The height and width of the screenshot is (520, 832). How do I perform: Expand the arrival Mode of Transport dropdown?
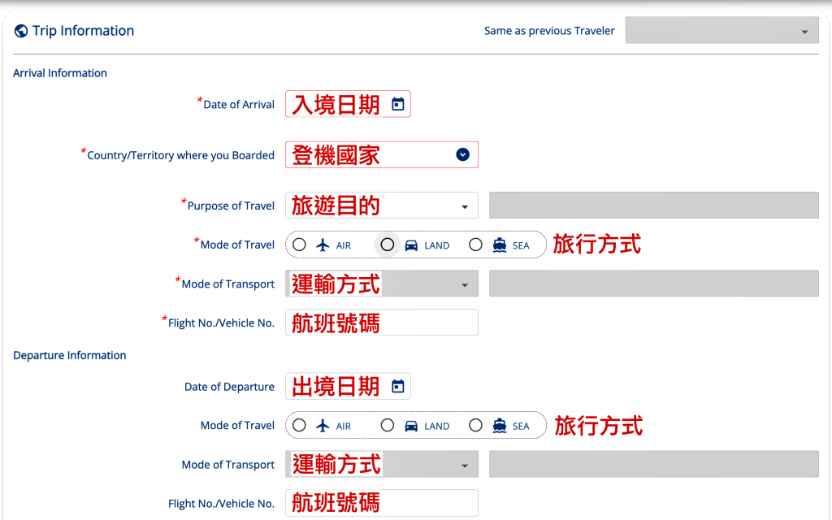tap(382, 284)
